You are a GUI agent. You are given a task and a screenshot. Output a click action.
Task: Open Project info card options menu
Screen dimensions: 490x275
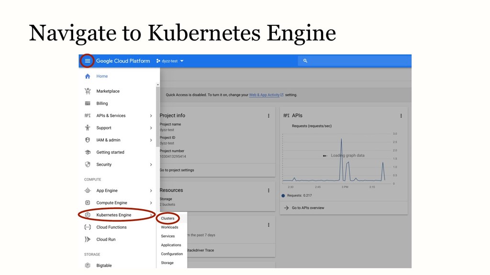(268, 116)
